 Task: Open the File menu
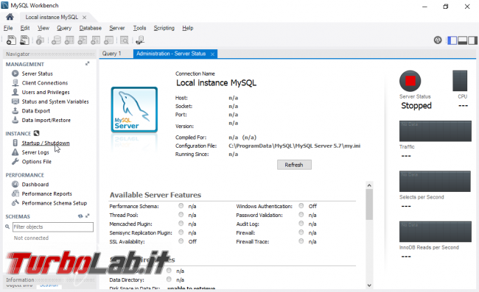coord(8,28)
